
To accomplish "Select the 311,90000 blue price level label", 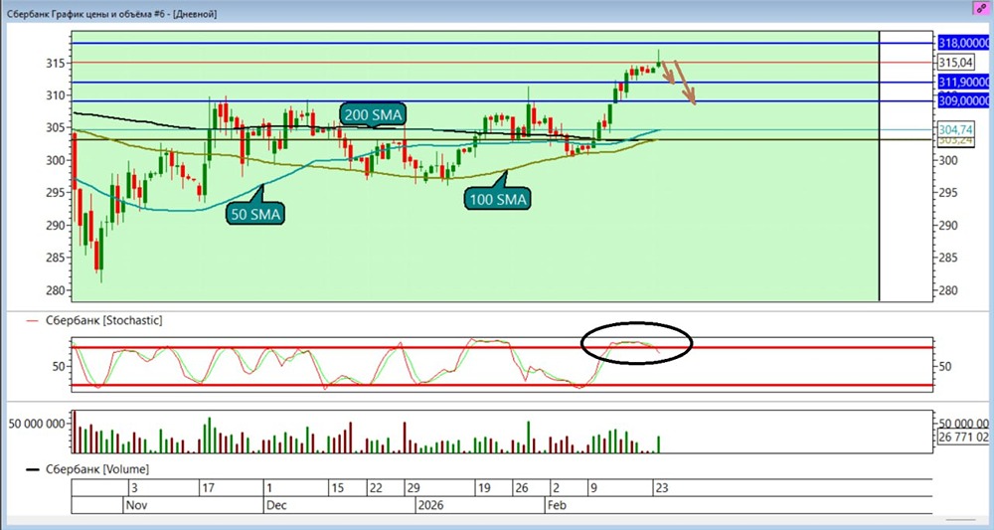I will (x=963, y=82).
